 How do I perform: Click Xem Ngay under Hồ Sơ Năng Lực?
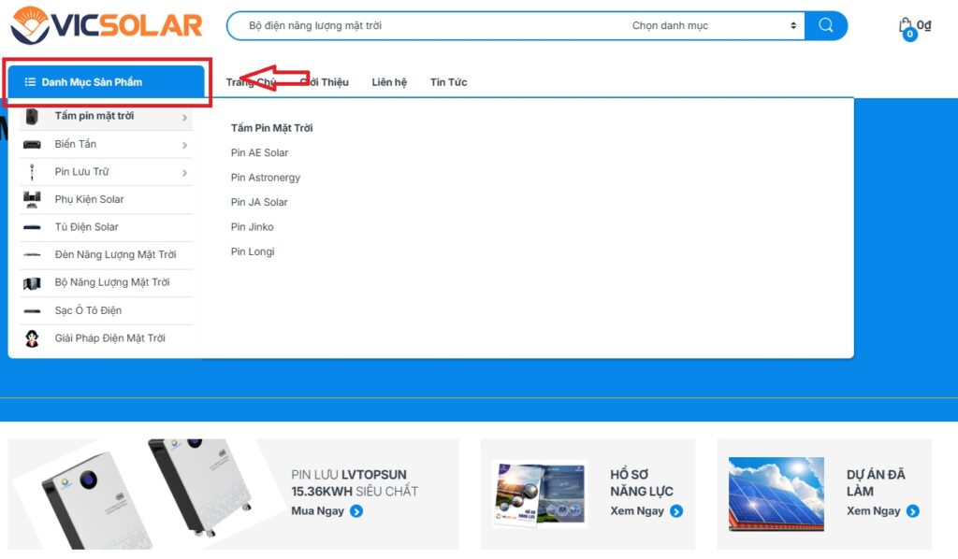point(636,510)
